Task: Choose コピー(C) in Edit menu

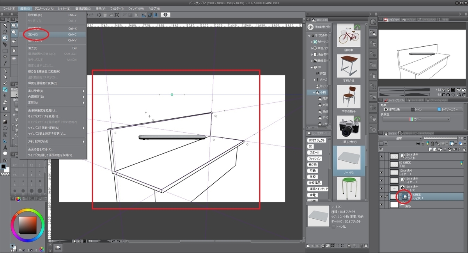Action: tap(52, 34)
